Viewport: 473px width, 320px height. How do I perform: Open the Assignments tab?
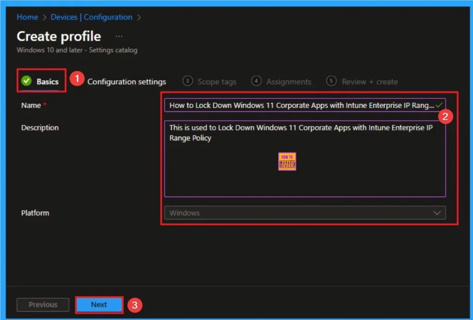289,81
